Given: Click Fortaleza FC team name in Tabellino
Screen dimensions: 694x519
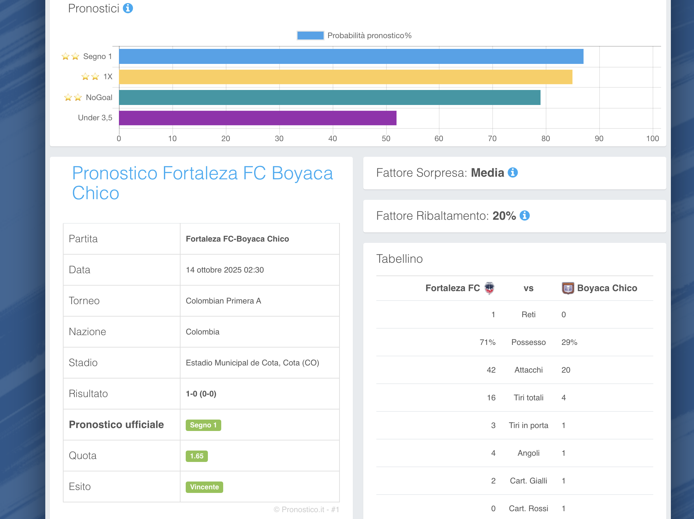Looking at the screenshot, I should click(453, 288).
